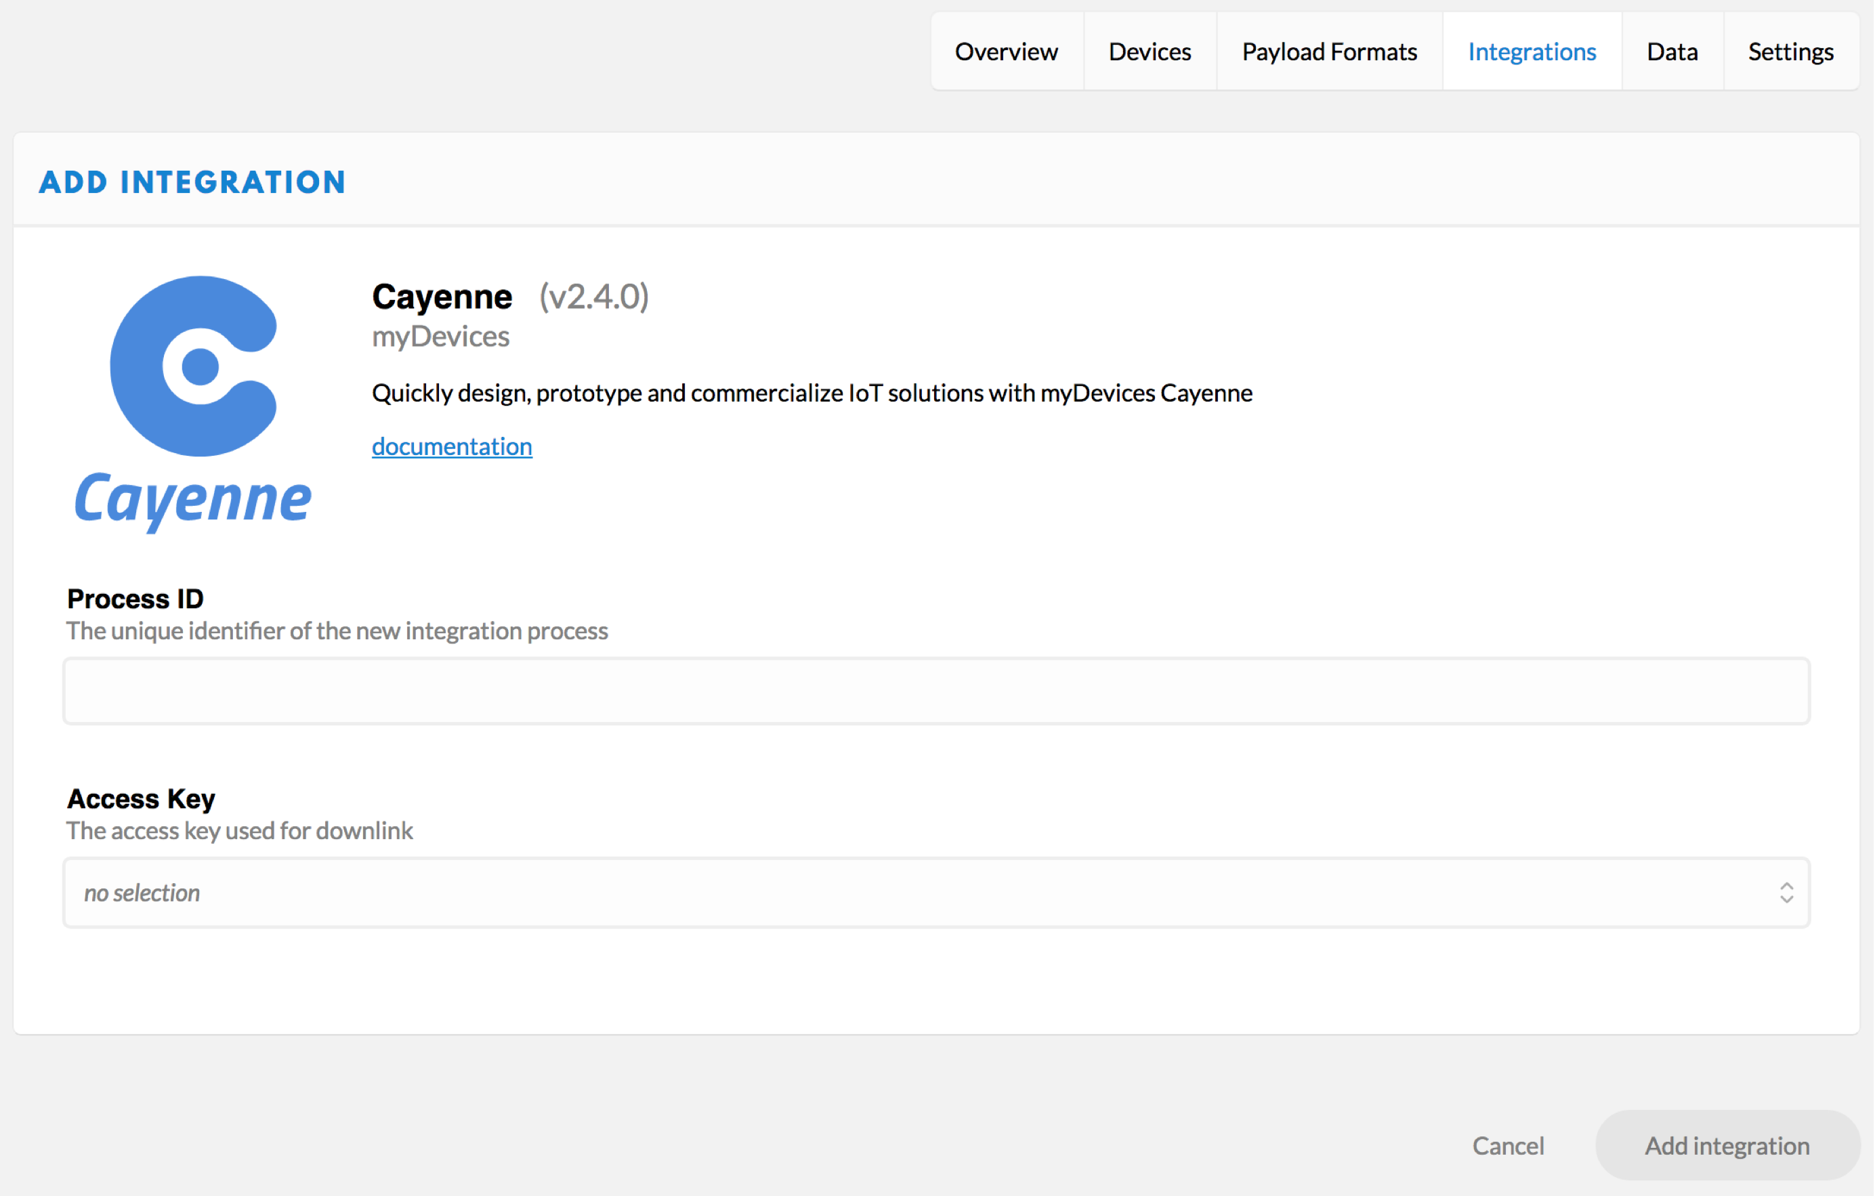Click the Access Key label
This screenshot has width=1875, height=1196.
pyautogui.click(x=141, y=799)
